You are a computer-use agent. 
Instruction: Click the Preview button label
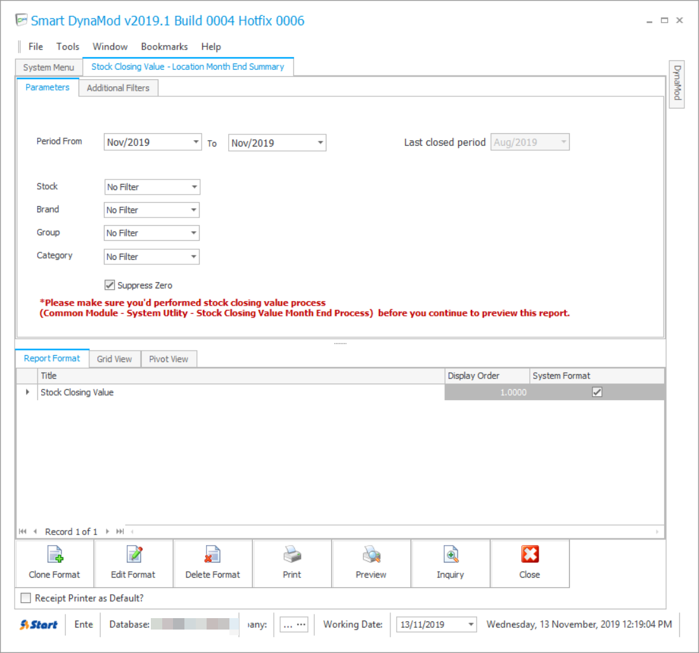click(371, 574)
